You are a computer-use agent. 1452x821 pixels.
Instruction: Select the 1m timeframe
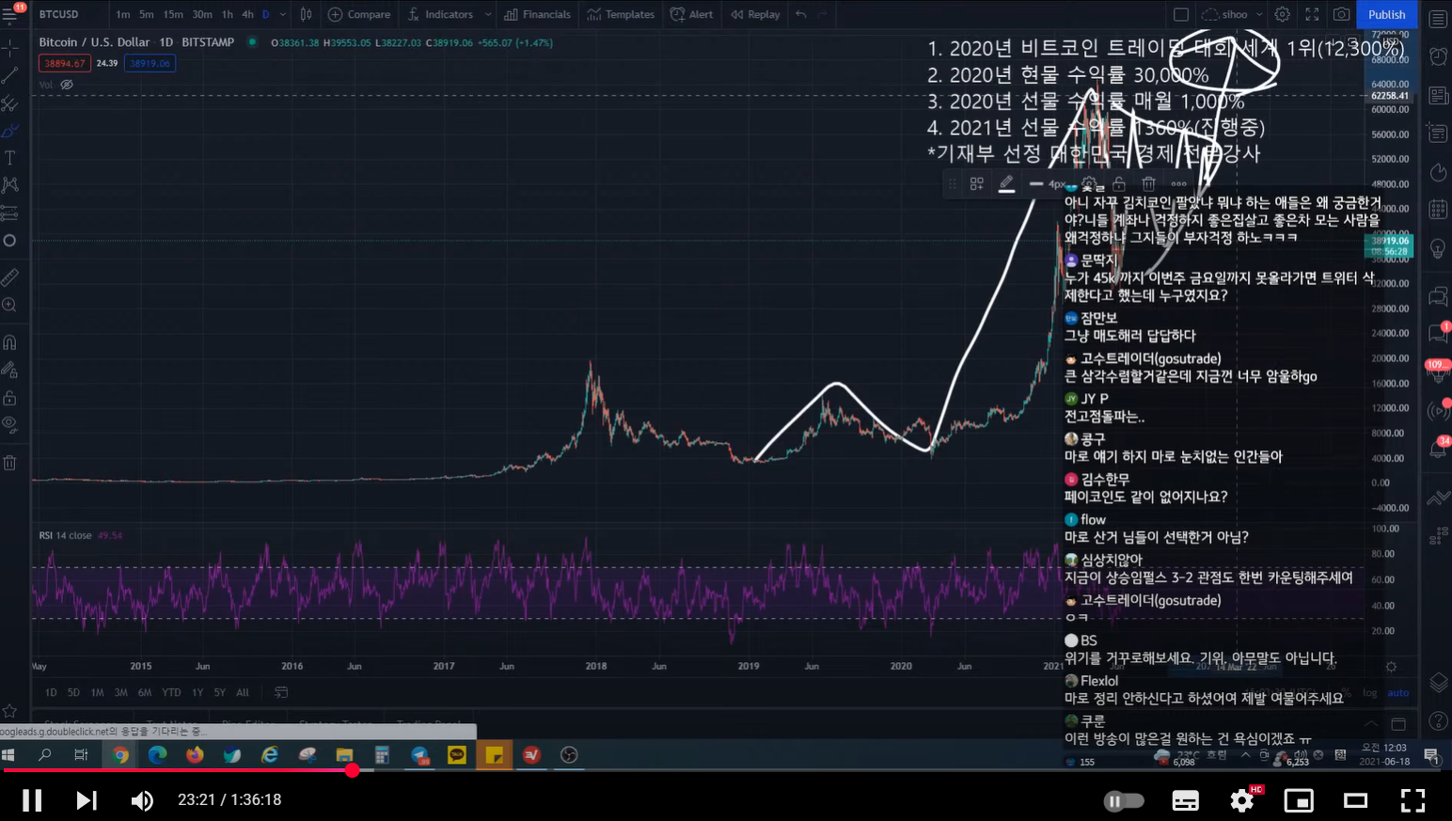pos(123,14)
